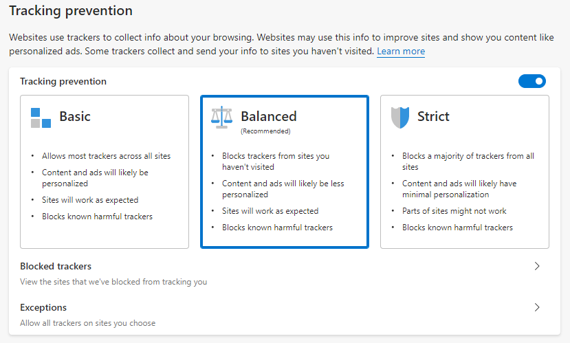Screen dimensions: 570x343
Task: Click the Balanced heading text
Action: [x=269, y=116]
